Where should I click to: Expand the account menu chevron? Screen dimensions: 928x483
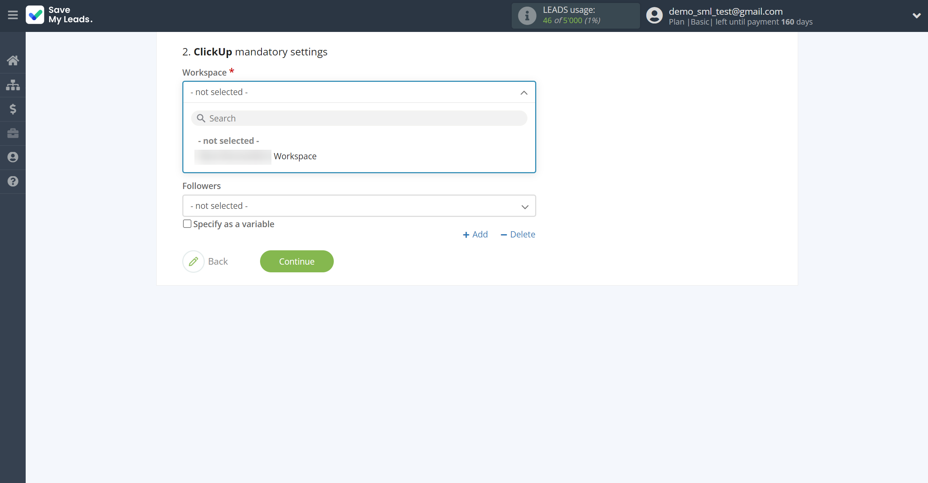coord(917,15)
